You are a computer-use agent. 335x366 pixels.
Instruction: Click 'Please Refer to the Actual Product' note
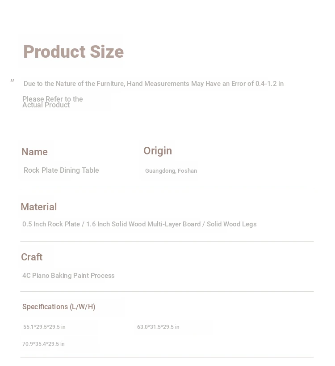click(52, 102)
